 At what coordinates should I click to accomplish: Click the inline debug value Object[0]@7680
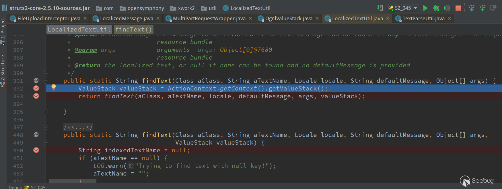coord(246,50)
